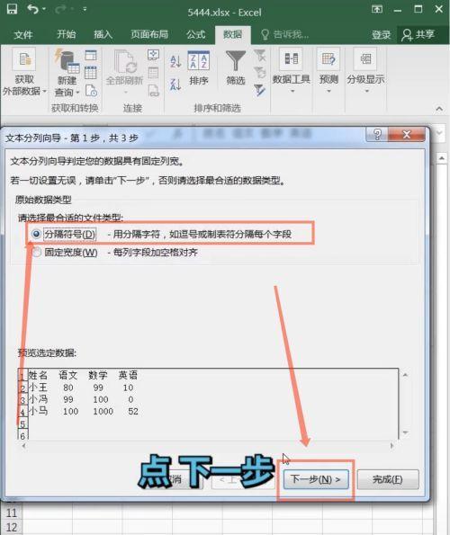
Task: Click the 完成(F) button
Action: [388, 479]
